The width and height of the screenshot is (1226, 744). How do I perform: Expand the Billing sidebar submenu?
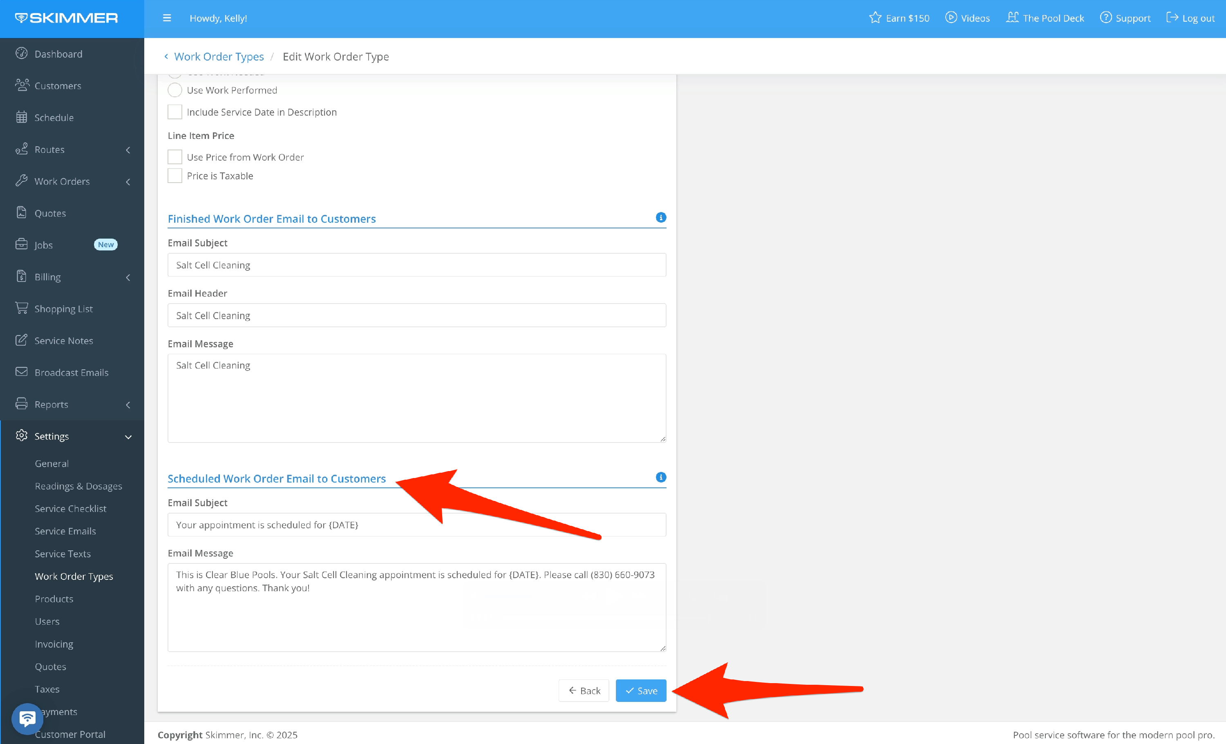[x=128, y=277]
